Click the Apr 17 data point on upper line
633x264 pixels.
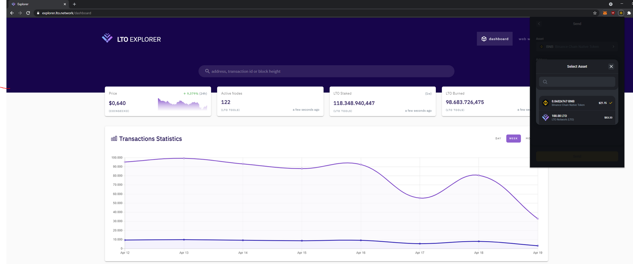(x=420, y=198)
